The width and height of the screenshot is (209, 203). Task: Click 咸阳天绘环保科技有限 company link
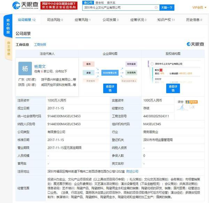click(x=59, y=85)
